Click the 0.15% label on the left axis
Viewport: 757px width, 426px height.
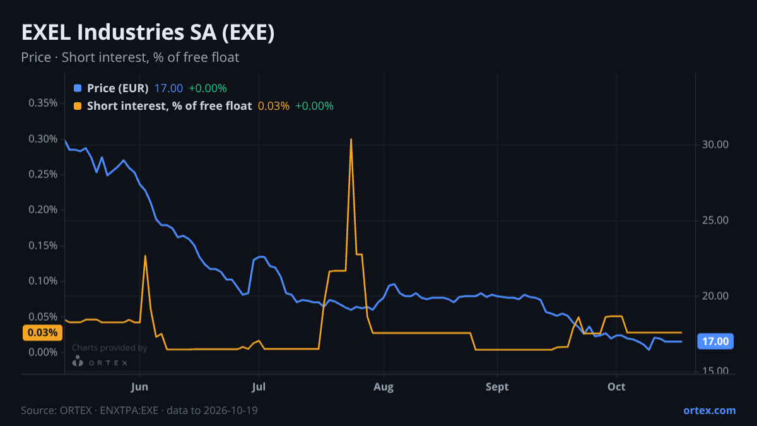(43, 246)
